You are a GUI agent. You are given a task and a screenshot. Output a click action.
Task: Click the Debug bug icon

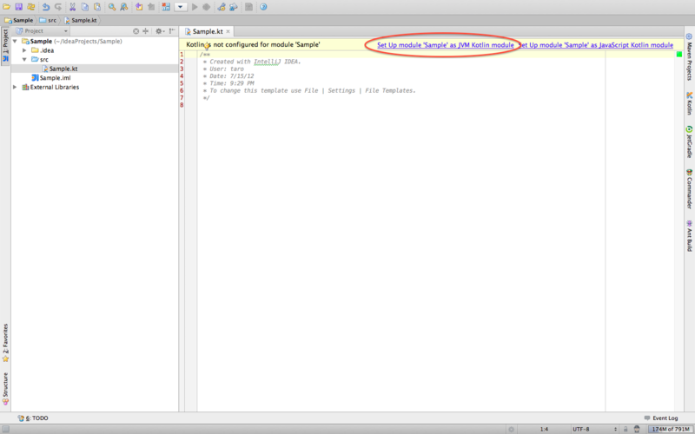pyautogui.click(x=207, y=7)
